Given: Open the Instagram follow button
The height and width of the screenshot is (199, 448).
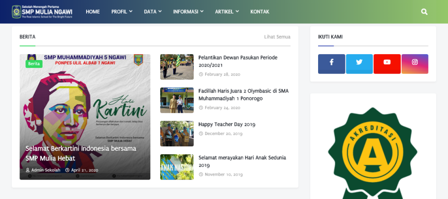Looking at the screenshot, I should coord(415,64).
